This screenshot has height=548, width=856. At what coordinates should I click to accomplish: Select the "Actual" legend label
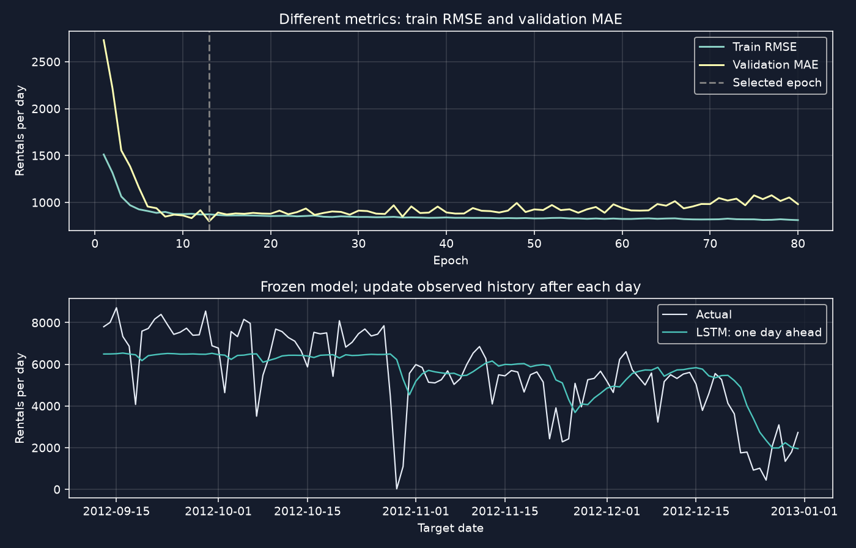[x=714, y=315]
